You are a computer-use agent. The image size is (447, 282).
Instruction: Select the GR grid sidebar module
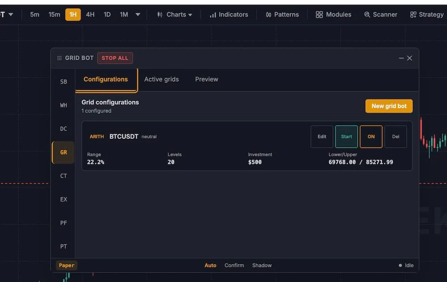(63, 153)
